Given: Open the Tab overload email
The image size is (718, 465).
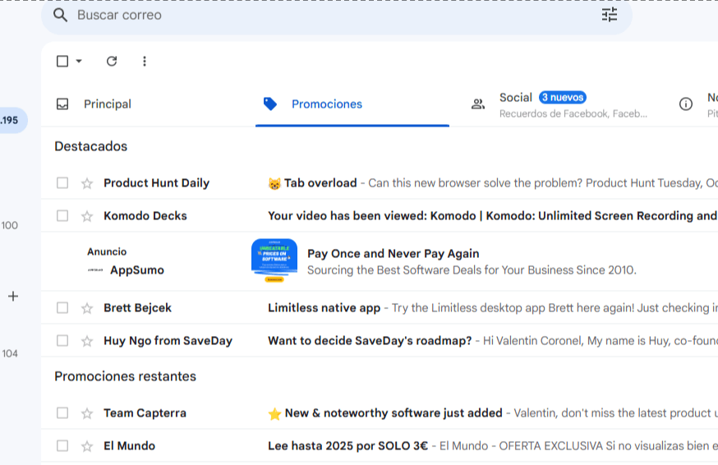Looking at the screenshot, I should pos(320,182).
